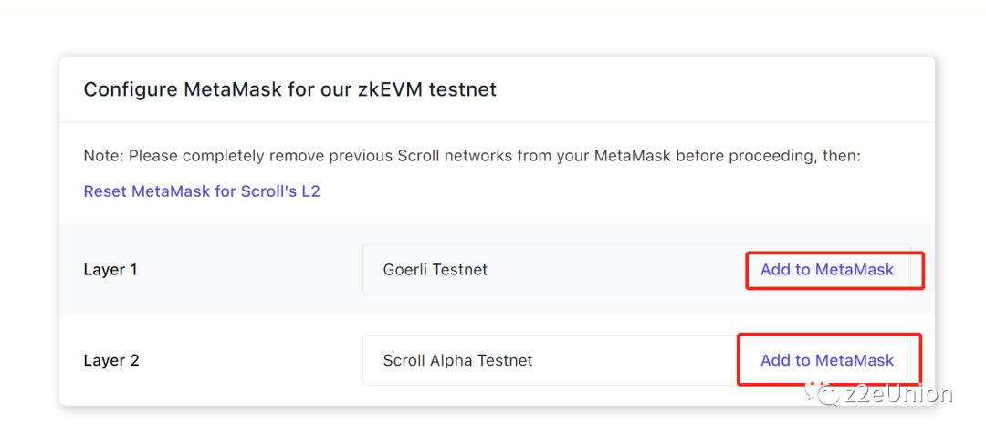This screenshot has width=986, height=434.
Task: Click the Layer 2 row label
Action: click(x=111, y=360)
